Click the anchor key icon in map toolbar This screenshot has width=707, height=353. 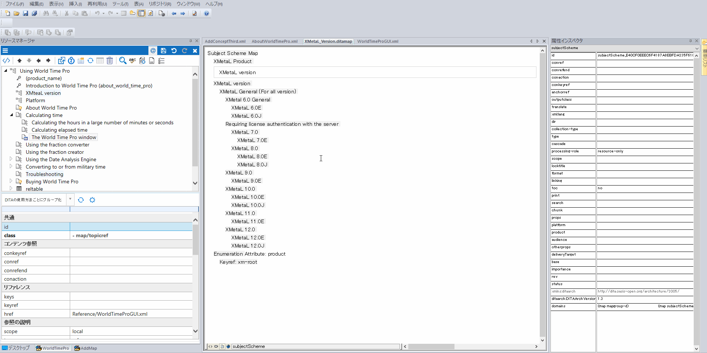(x=71, y=60)
